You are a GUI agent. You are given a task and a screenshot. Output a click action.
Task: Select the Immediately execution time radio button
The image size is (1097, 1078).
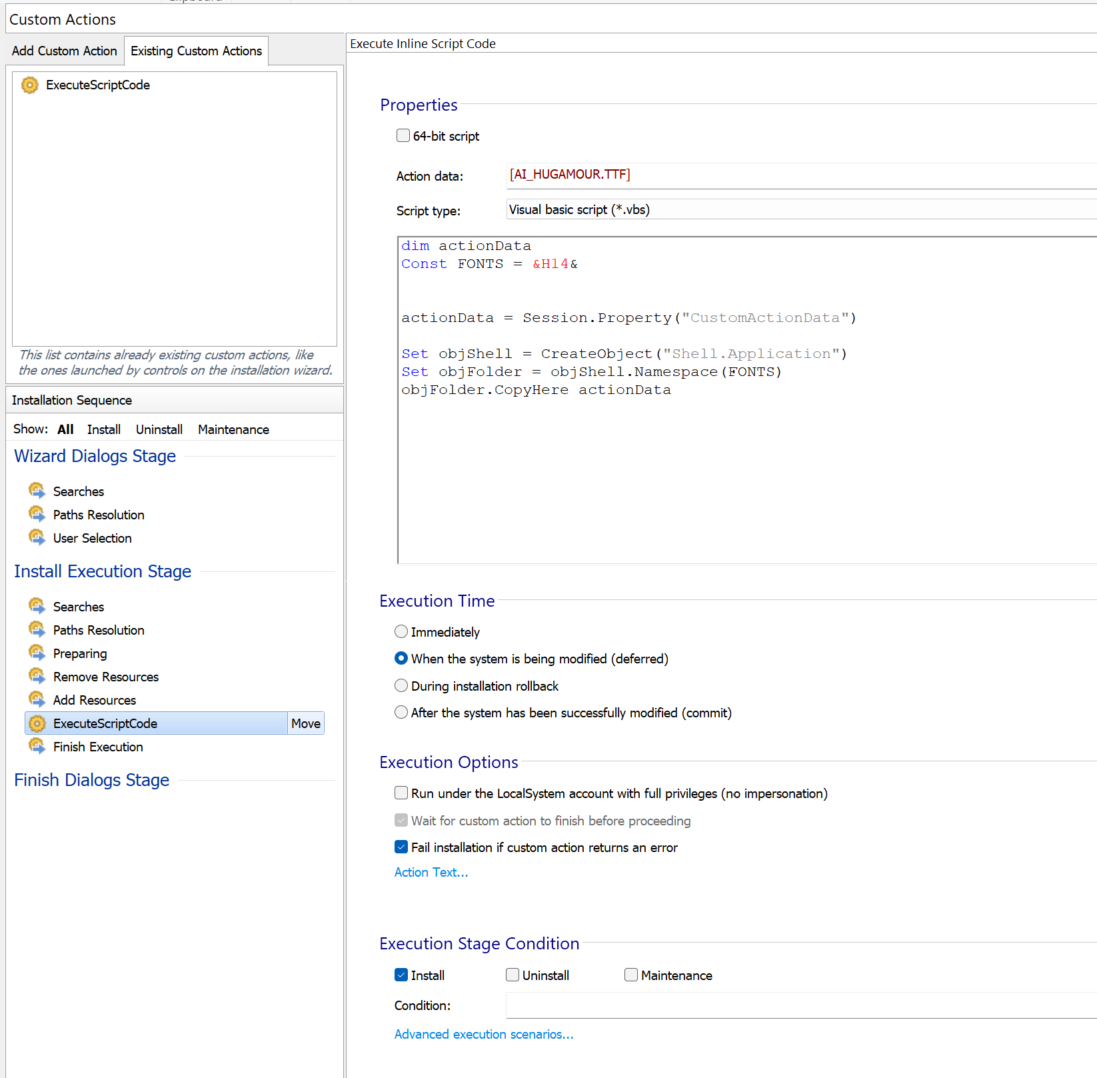pyautogui.click(x=401, y=632)
